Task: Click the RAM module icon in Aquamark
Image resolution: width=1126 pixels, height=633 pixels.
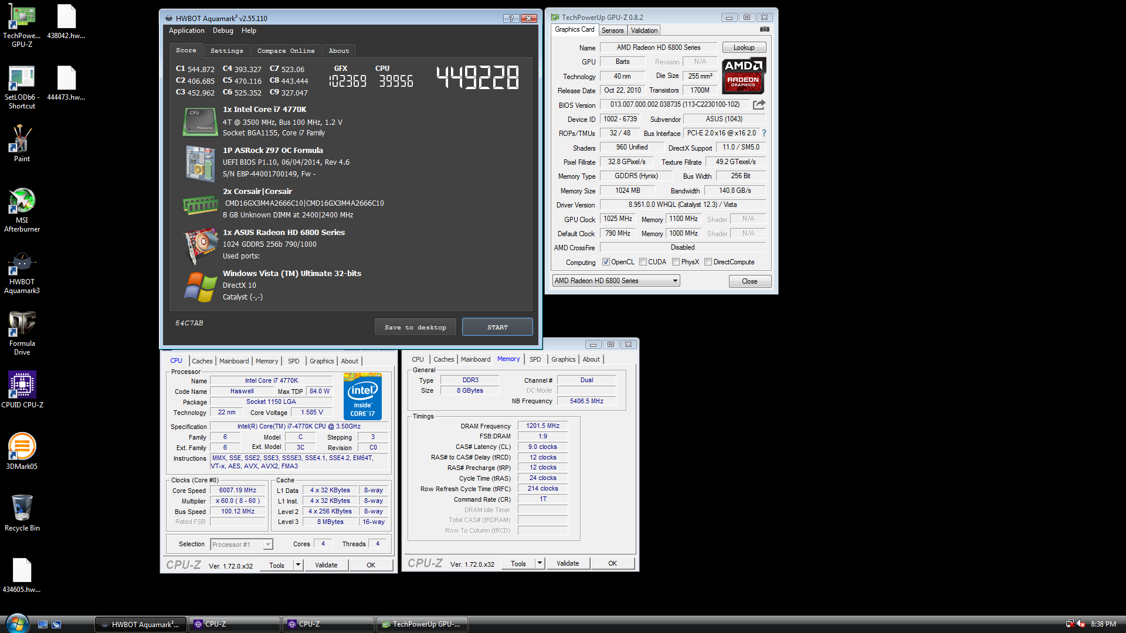Action: 201,205
